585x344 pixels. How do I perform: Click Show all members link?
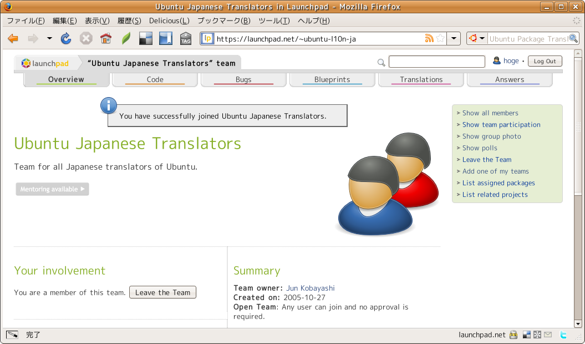coord(490,113)
